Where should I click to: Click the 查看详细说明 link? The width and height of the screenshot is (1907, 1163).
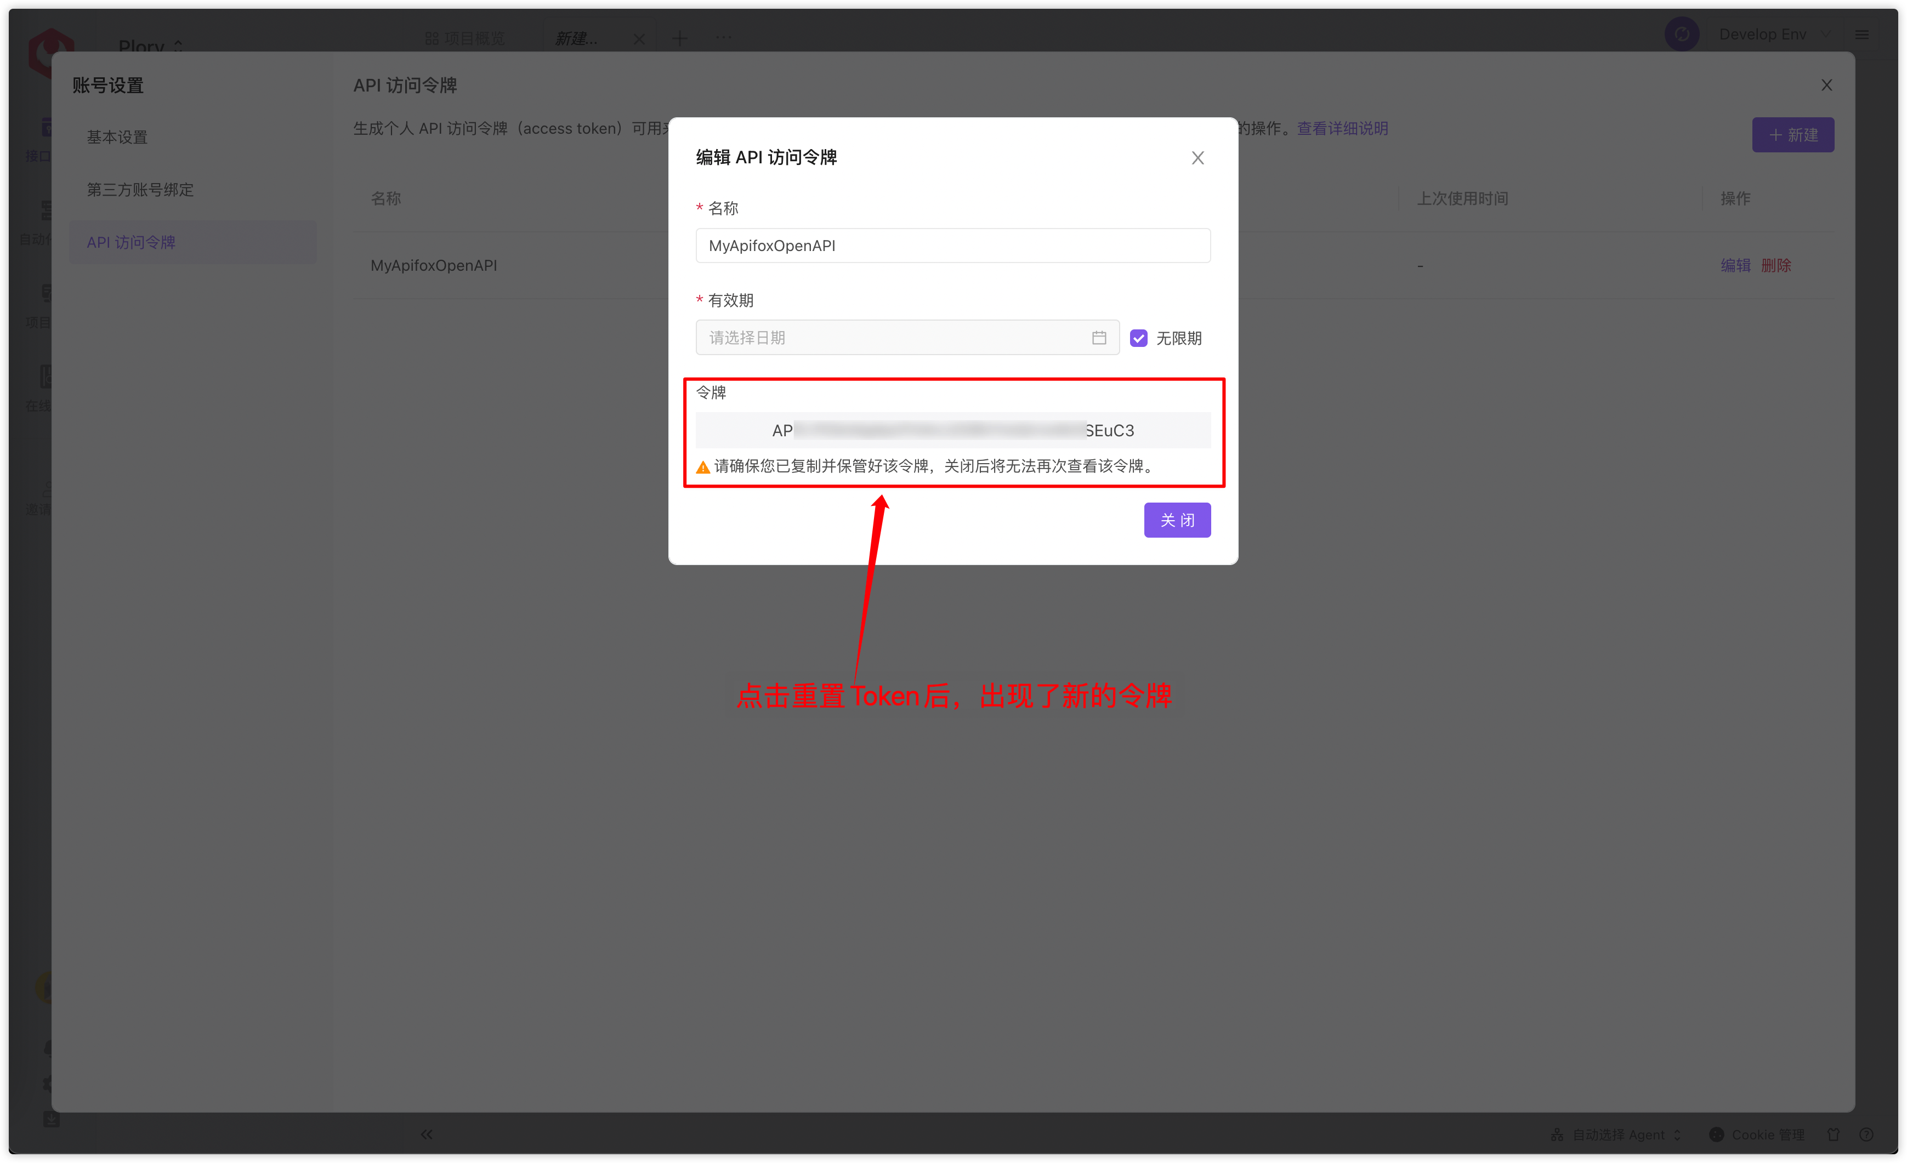click(x=1343, y=128)
